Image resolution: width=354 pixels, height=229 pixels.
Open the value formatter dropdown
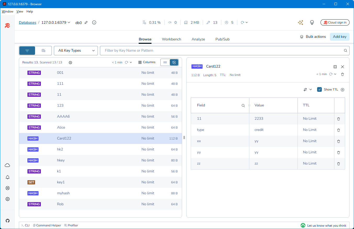(x=307, y=89)
